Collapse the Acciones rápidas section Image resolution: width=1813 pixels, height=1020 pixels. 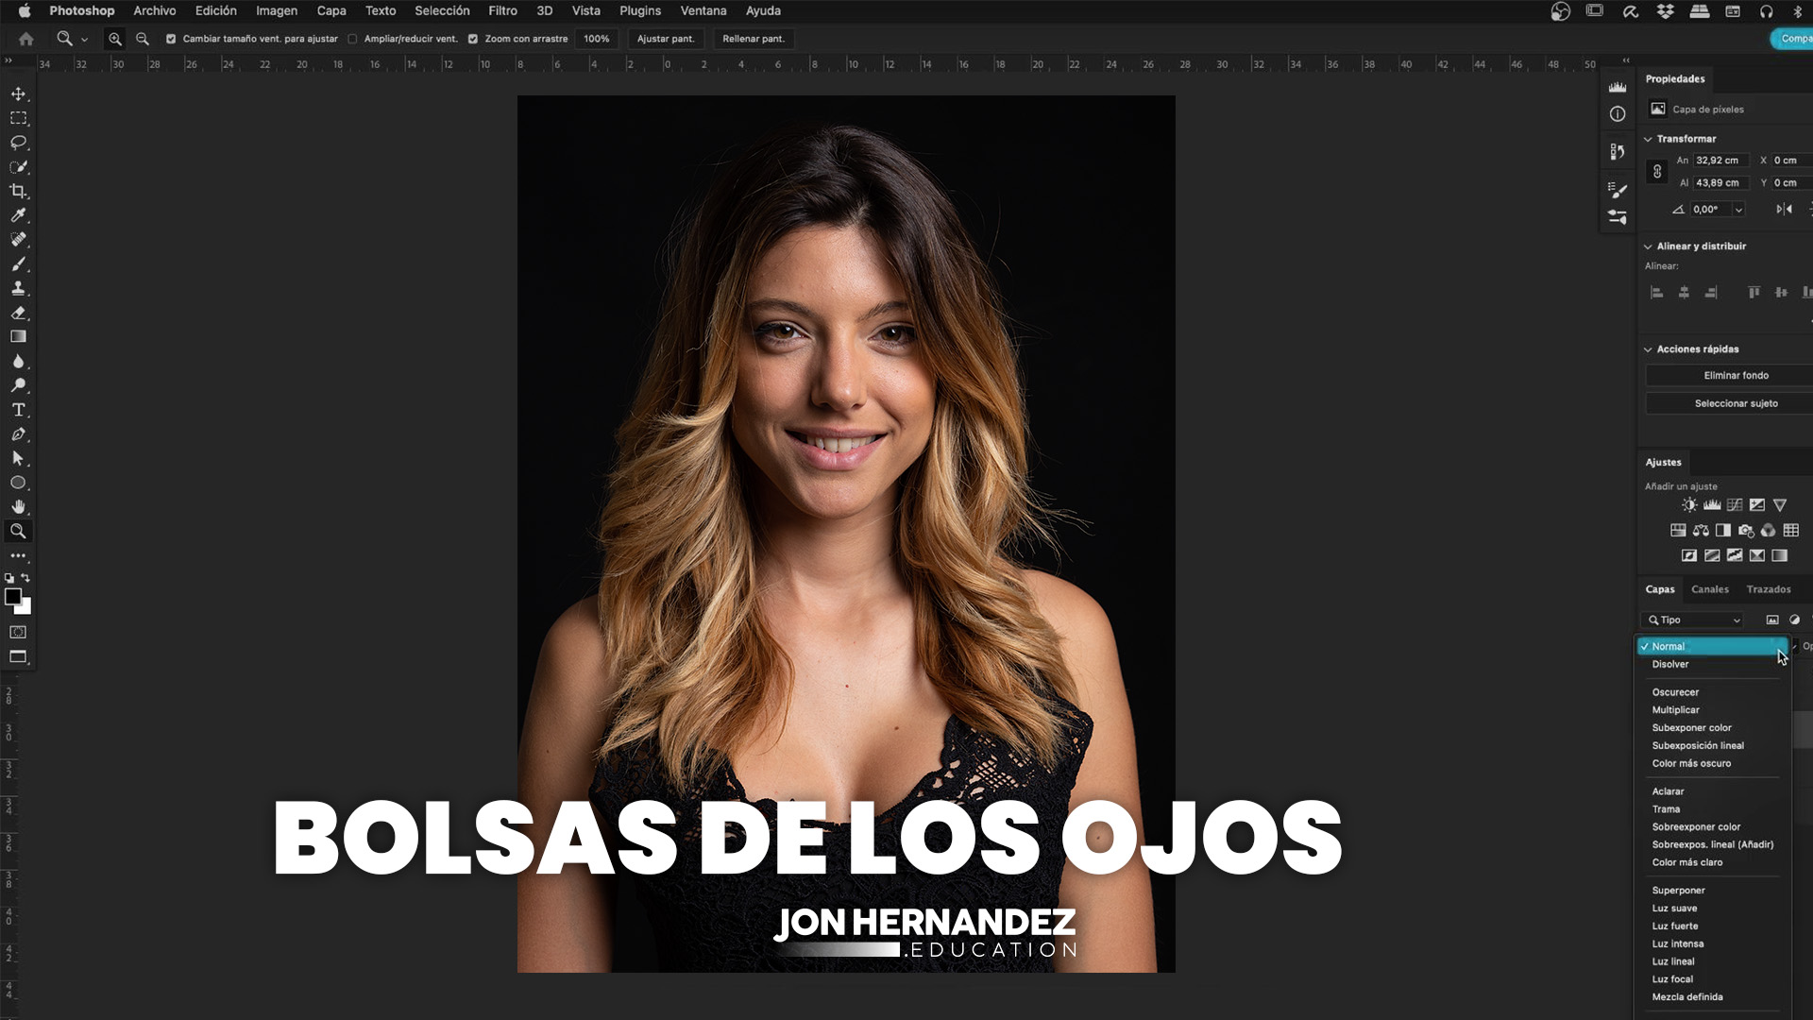1648,349
